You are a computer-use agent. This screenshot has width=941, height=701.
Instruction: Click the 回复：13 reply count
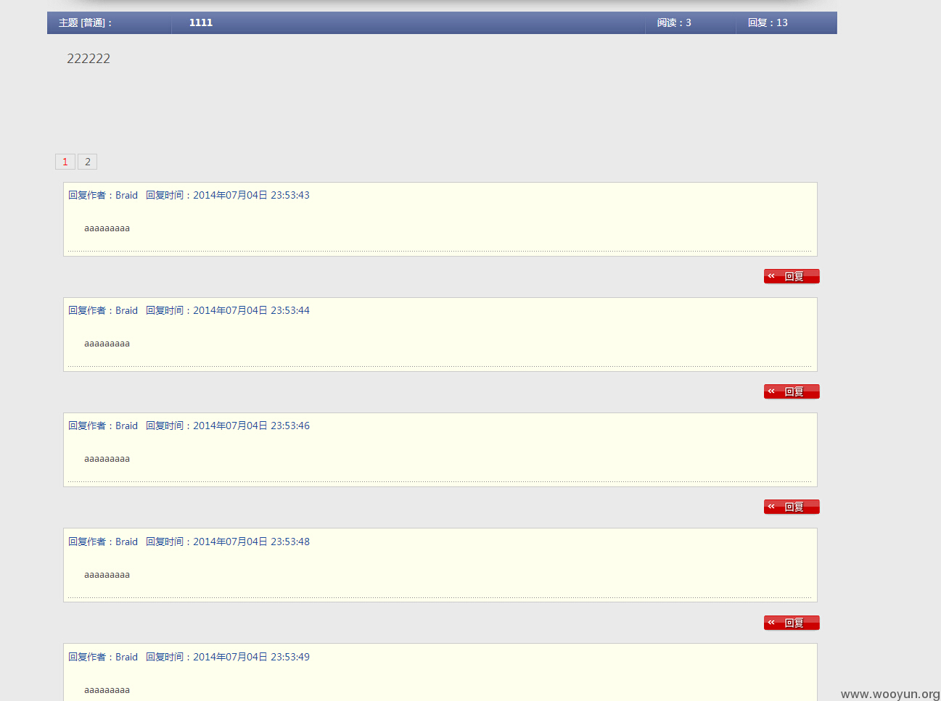(x=768, y=22)
